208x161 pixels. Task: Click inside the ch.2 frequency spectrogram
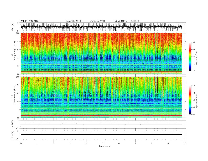pos(101,97)
